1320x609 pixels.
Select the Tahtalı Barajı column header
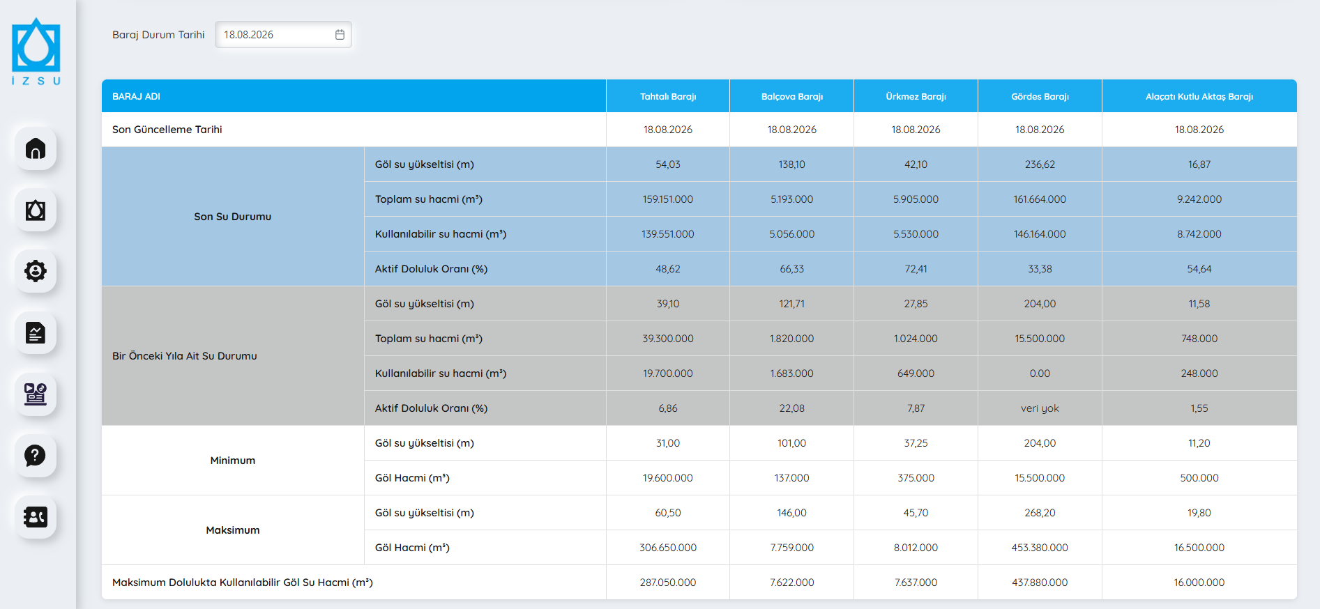668,96
